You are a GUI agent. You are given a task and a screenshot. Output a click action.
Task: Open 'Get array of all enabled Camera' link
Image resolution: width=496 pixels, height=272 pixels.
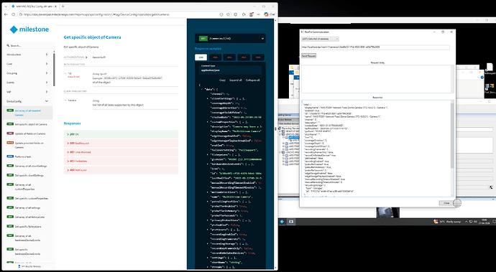[28, 113]
